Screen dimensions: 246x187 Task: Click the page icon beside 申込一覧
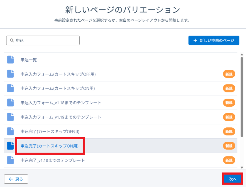point(10,60)
